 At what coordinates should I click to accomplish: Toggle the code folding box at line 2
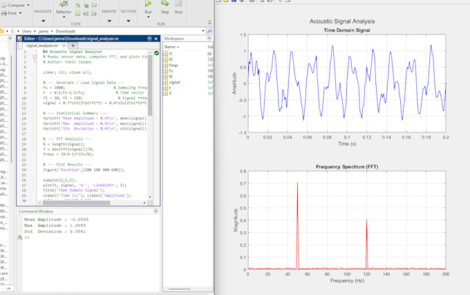(35, 57)
